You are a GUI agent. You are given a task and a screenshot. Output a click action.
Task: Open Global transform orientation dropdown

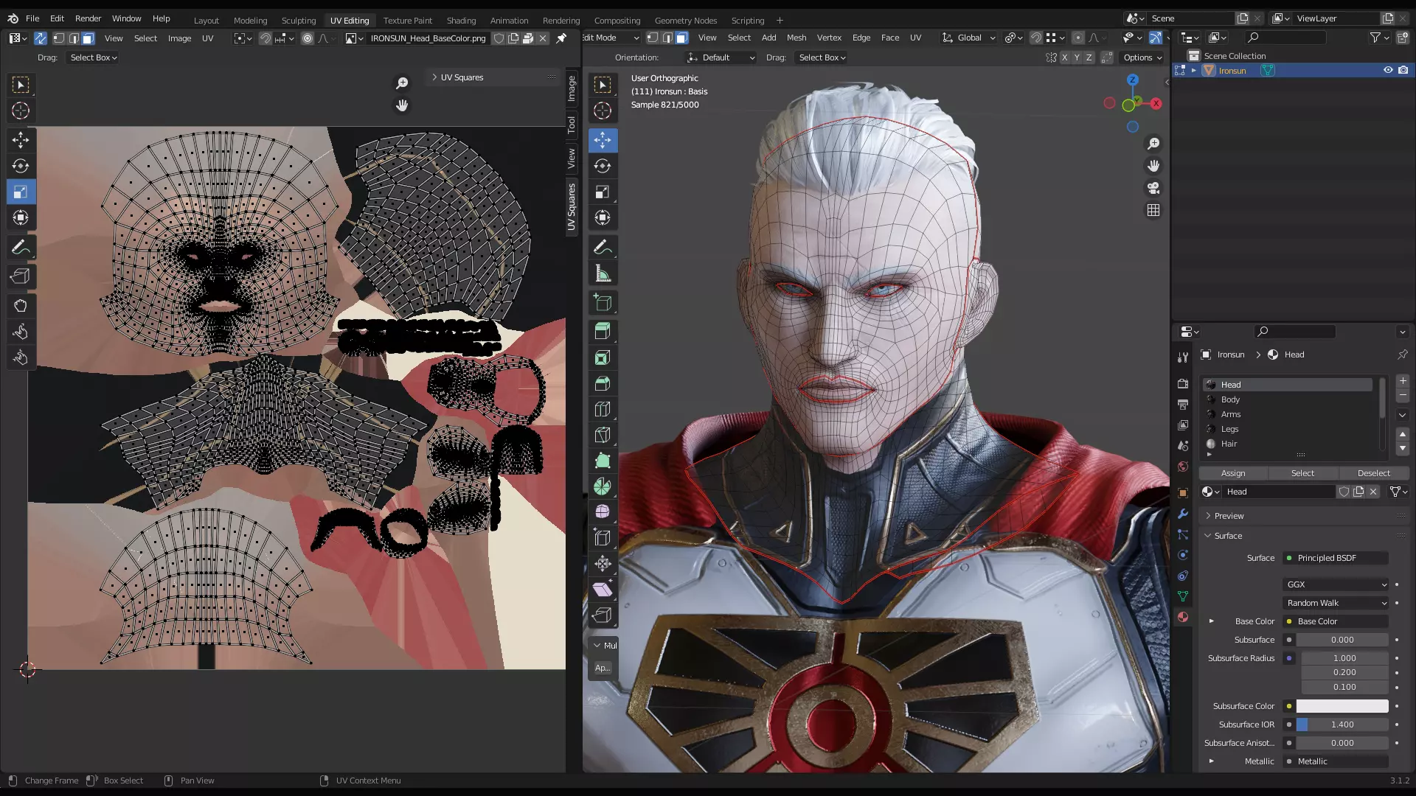[969, 38]
